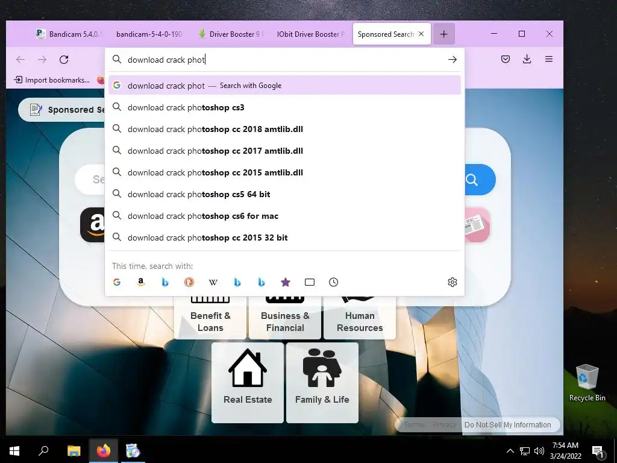Click the Go arrow in address bar
Image resolution: width=617 pixels, height=463 pixels.
[453, 60]
